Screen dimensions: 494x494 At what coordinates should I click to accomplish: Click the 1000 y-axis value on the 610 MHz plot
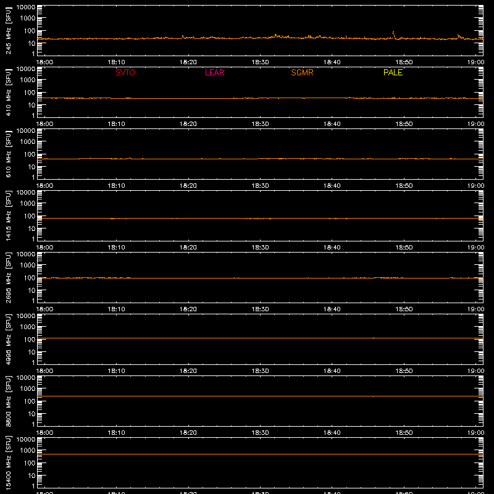coord(28,142)
